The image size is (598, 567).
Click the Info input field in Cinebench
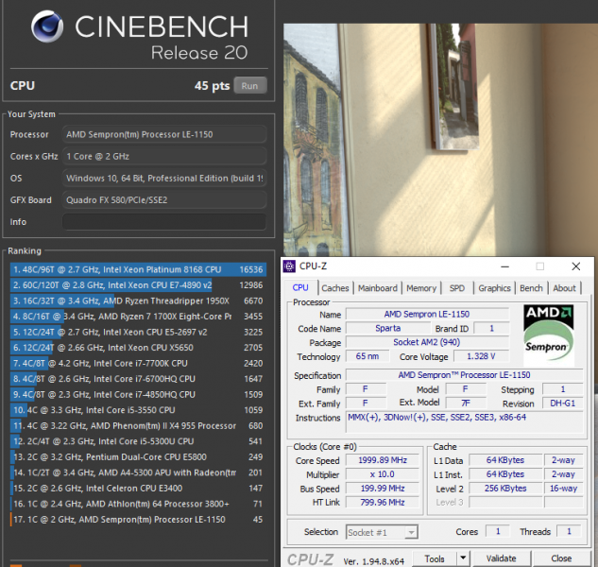click(164, 222)
